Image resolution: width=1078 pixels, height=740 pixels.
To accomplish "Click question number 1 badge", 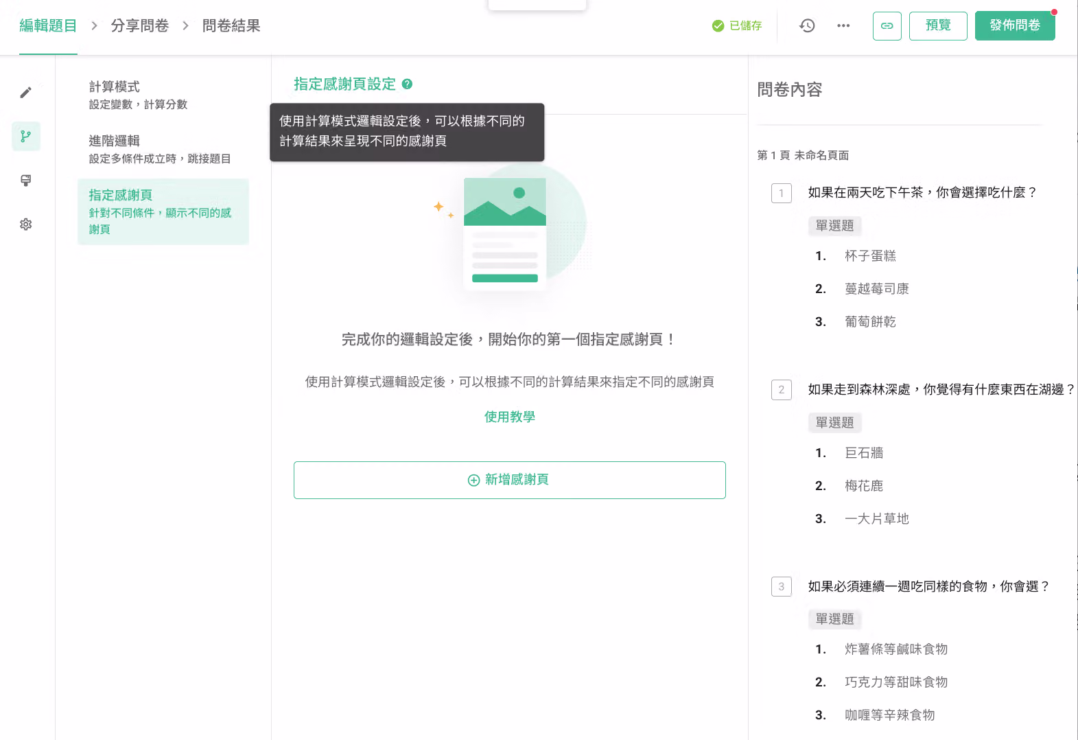I will (x=782, y=193).
